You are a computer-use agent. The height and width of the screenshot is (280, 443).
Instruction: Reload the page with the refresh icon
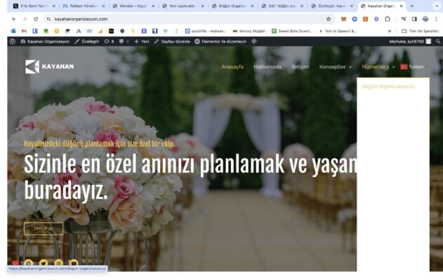[x=36, y=19]
